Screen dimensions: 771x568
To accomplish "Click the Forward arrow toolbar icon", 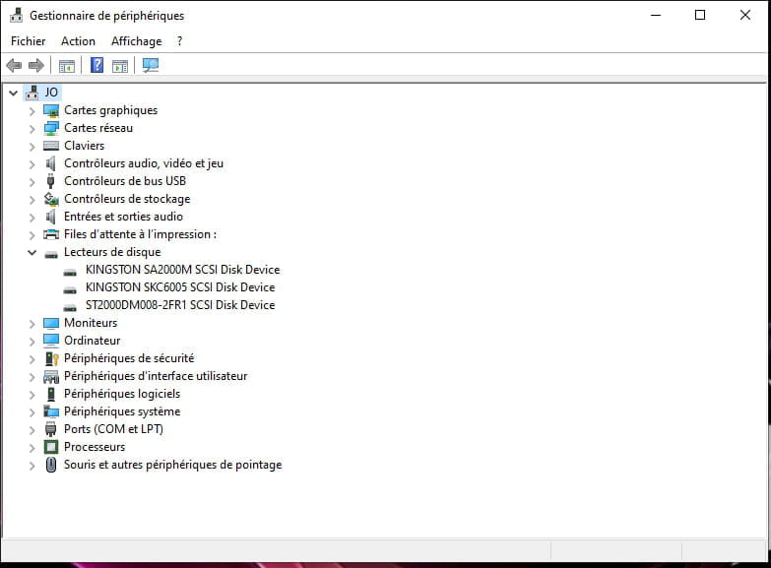I will (36, 65).
